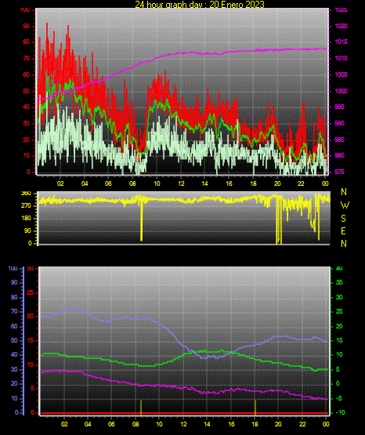Click the 00 hour label under bottom graph

click(x=326, y=424)
